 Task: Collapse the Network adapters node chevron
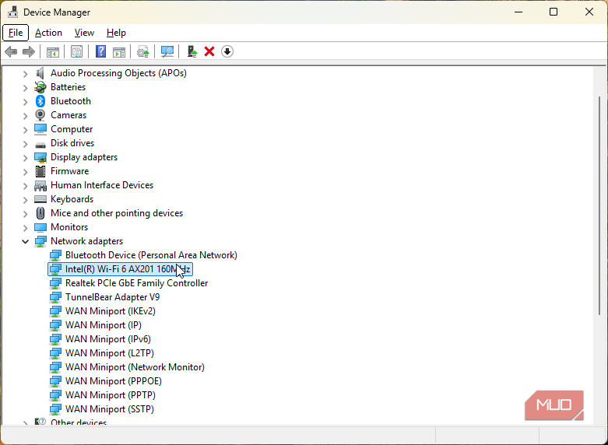pyautogui.click(x=25, y=241)
